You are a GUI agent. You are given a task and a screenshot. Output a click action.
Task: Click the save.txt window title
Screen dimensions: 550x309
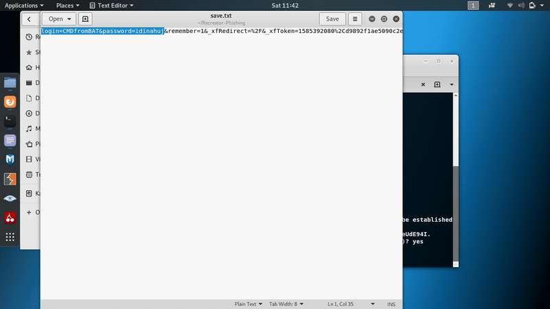click(x=221, y=15)
